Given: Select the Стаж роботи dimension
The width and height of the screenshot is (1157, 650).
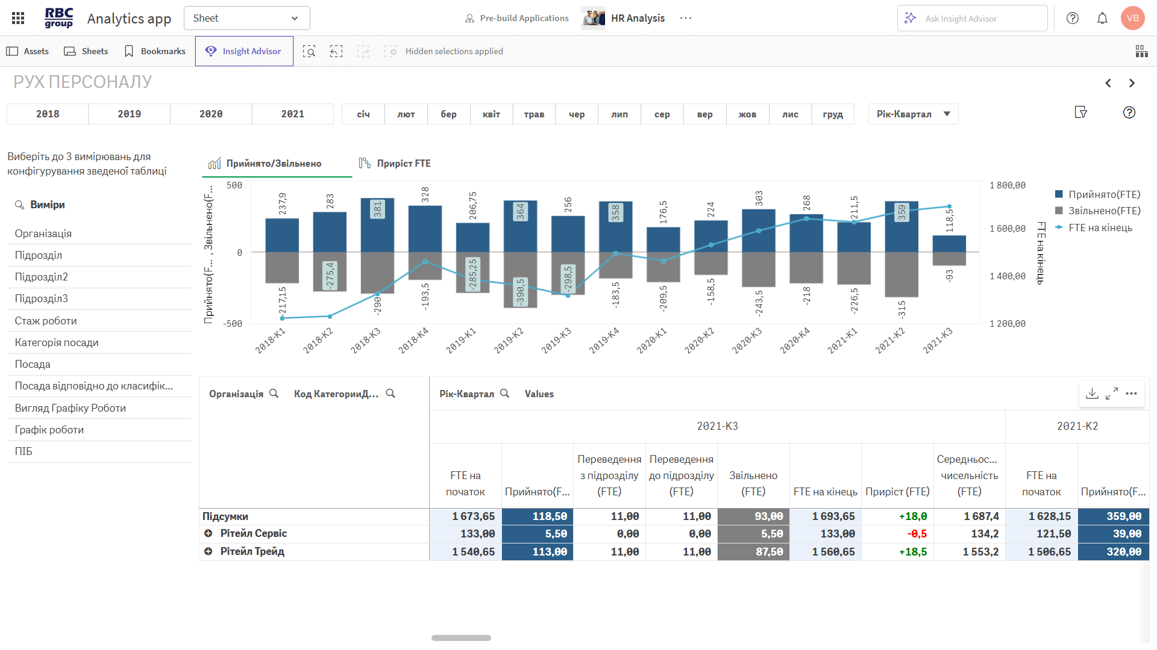Looking at the screenshot, I should [46, 321].
